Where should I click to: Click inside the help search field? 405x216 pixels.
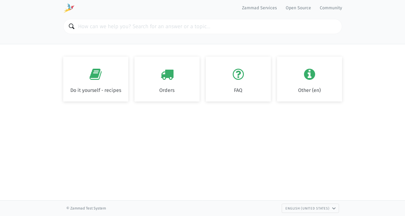tap(202, 26)
